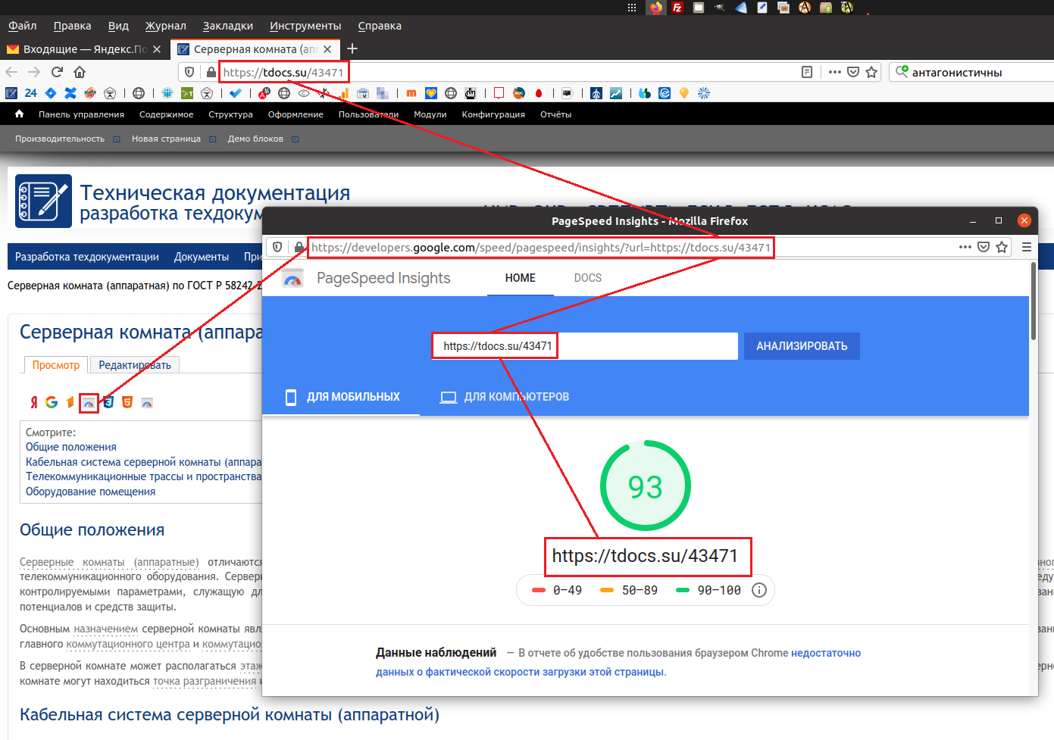Image resolution: width=1054 pixels, height=740 pixels.
Task: Click the second PageSpeed gauge icon after HTML5
Action: [147, 402]
